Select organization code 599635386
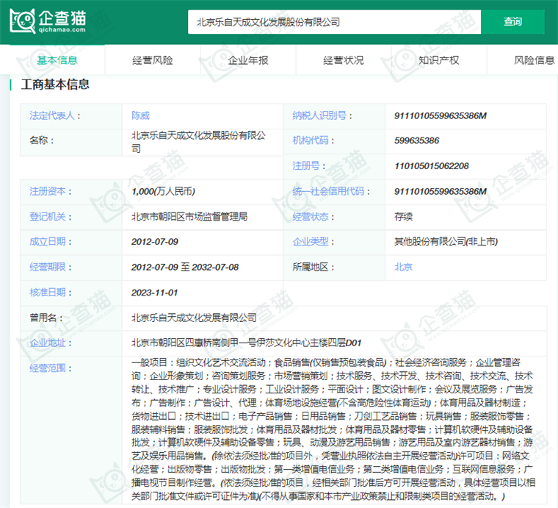Screen dimensions: 558x508 [x=417, y=140]
